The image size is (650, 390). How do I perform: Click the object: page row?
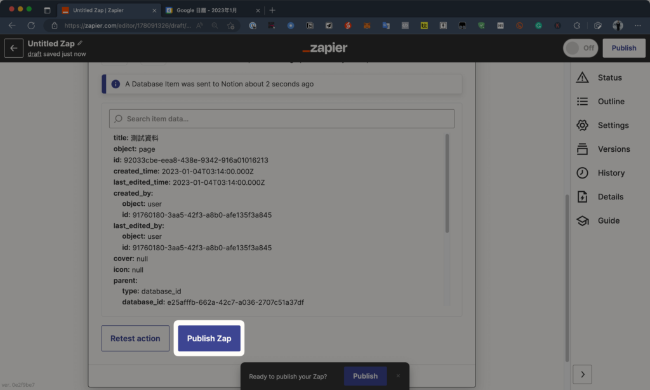[x=135, y=149]
